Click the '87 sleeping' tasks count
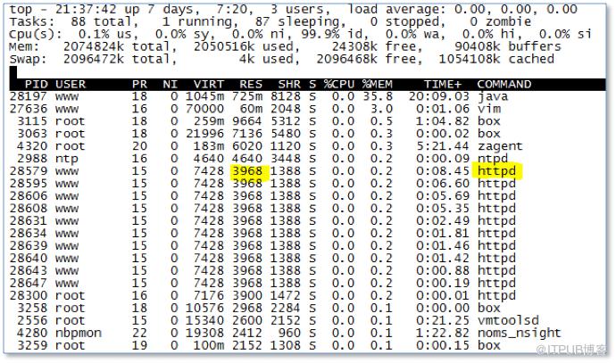The width and height of the screenshot is (616, 363). point(297,21)
